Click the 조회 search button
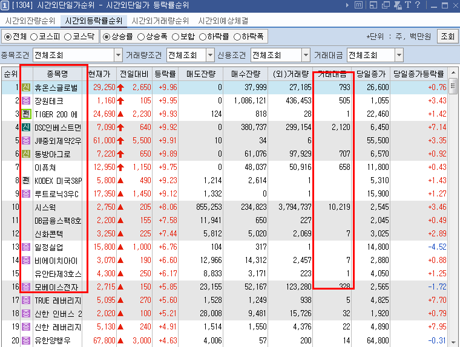The height and width of the screenshot is (347, 460). tap(447, 37)
